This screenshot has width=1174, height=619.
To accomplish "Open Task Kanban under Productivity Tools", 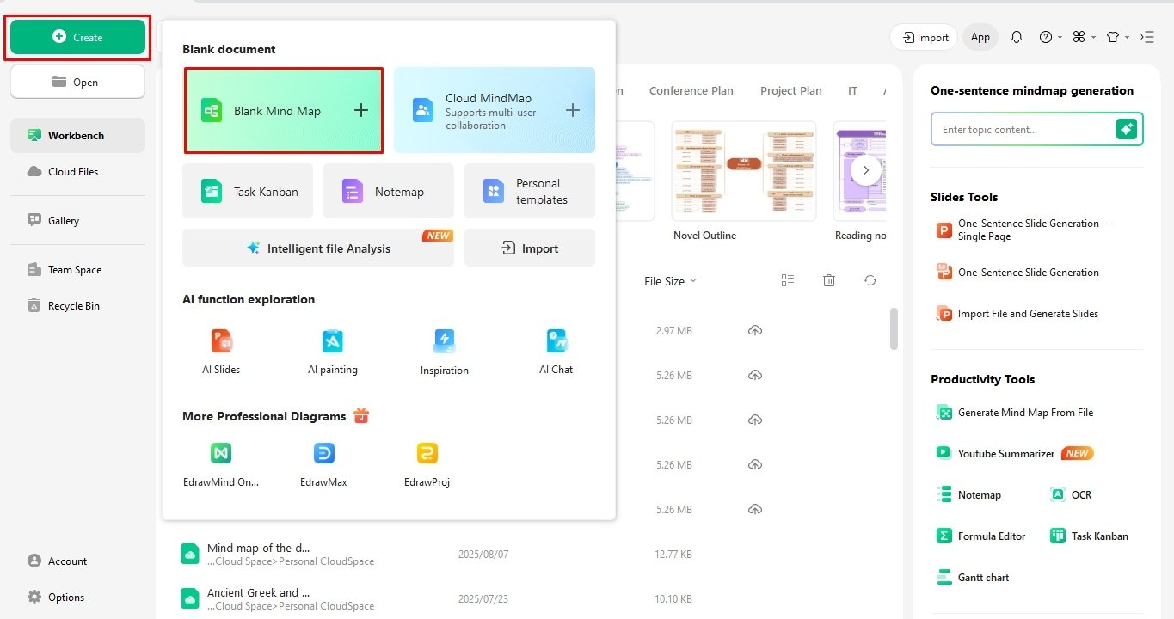I will pyautogui.click(x=1090, y=536).
